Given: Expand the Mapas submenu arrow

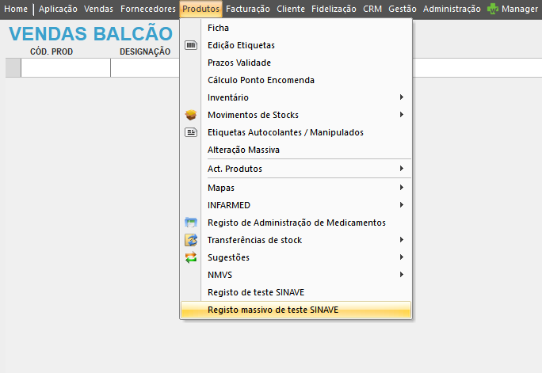Looking at the screenshot, I should (x=402, y=188).
